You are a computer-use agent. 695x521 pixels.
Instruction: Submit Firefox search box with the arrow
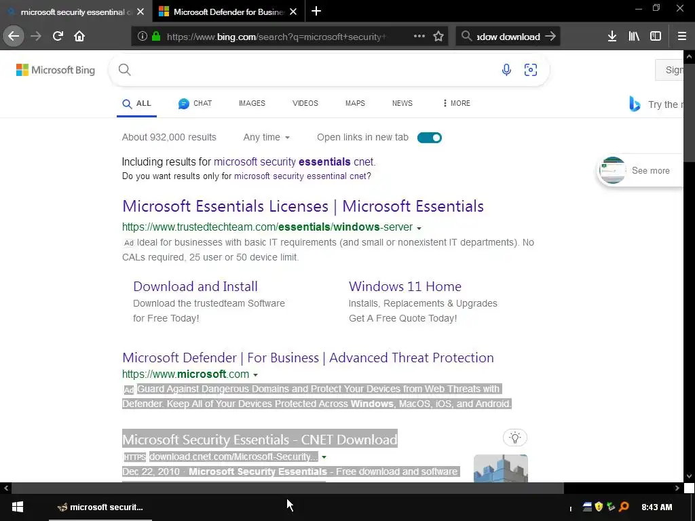coord(550,36)
